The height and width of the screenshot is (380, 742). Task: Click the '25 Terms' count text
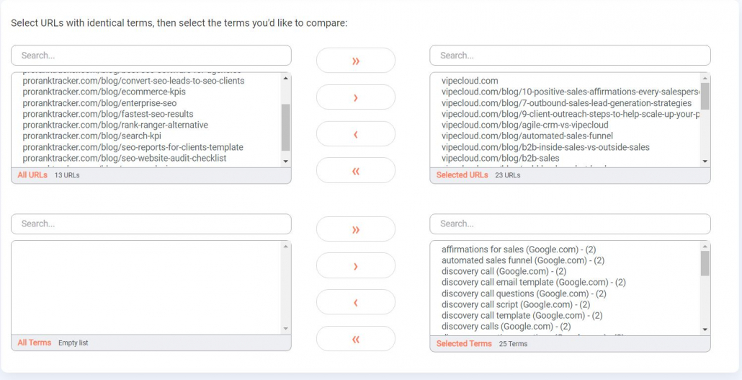(x=513, y=344)
